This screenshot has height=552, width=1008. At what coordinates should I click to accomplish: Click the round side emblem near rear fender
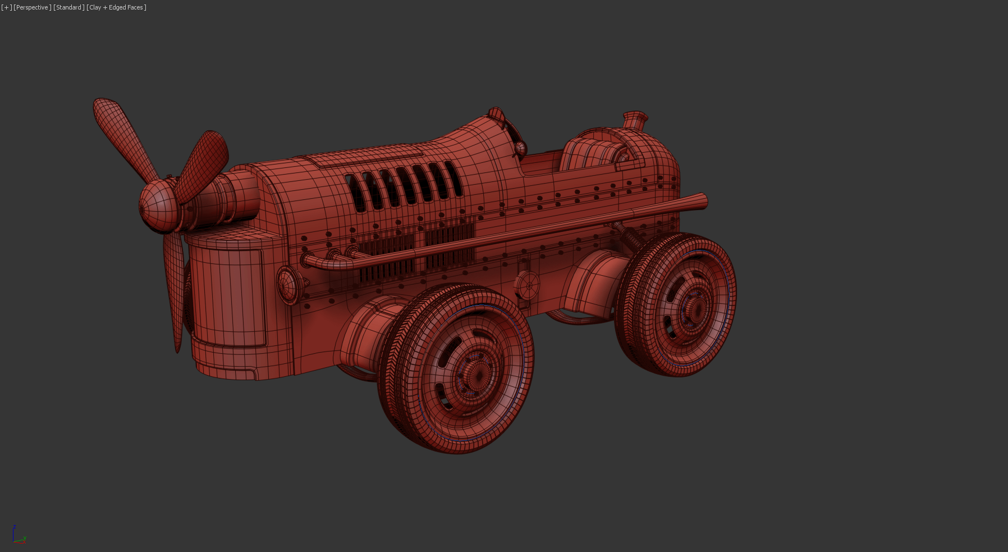(528, 285)
